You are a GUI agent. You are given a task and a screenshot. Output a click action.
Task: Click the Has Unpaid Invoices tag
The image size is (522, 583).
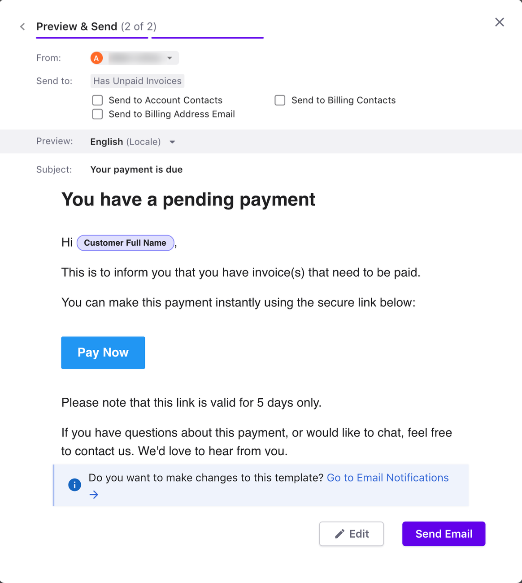tap(137, 81)
